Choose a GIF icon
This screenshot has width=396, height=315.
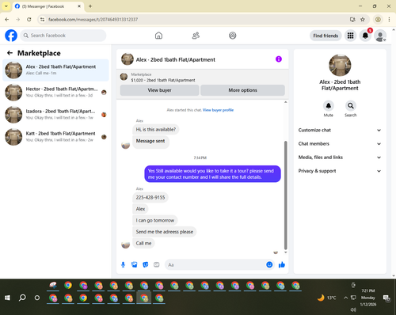click(x=157, y=264)
